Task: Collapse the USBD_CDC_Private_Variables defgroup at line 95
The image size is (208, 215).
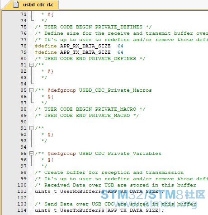Action: pos(31,154)
